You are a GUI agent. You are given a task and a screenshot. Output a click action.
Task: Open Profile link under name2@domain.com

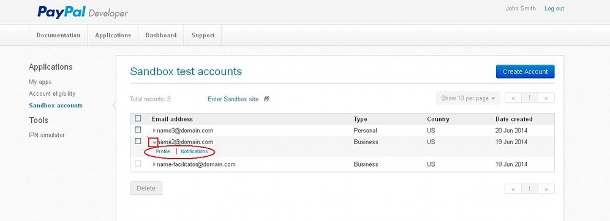tap(163, 151)
